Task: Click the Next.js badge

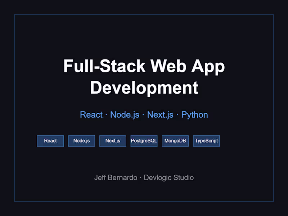Action: (113, 141)
